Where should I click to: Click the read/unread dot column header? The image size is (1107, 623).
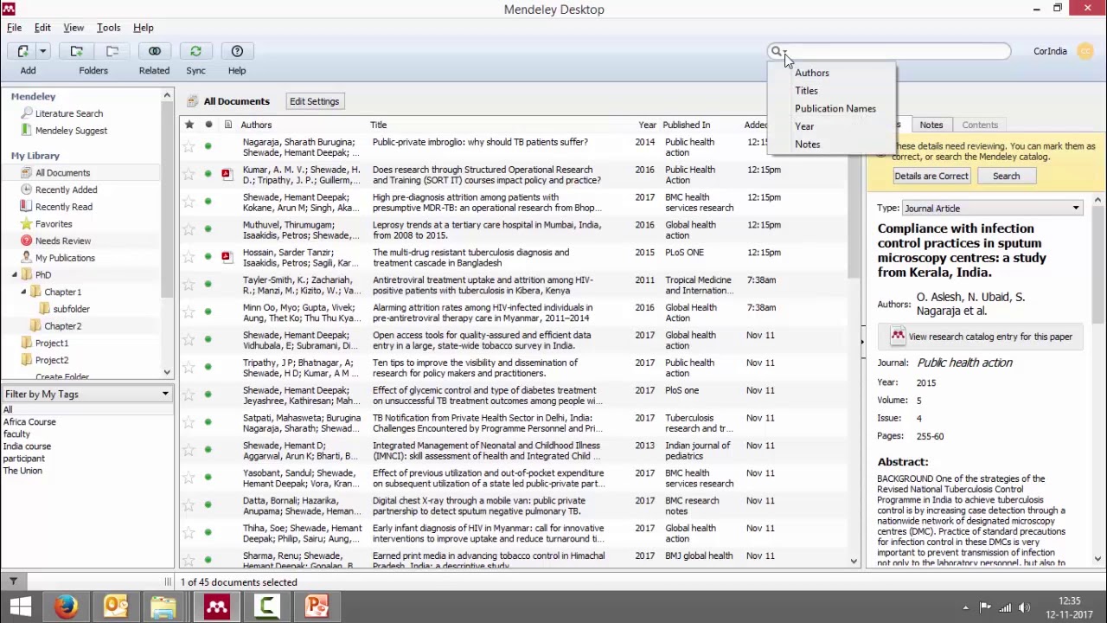click(208, 125)
